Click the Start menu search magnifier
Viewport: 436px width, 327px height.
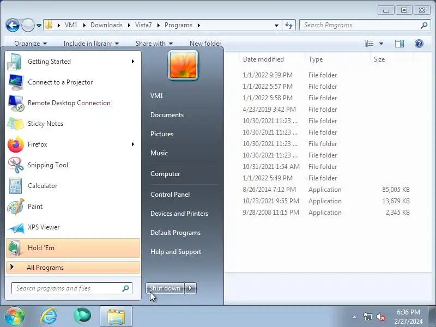point(125,288)
